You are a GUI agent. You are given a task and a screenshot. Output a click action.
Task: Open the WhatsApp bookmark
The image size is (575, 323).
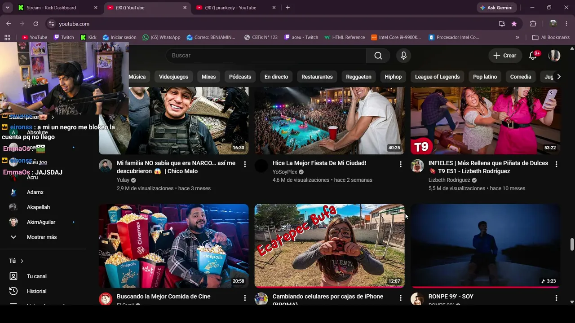pos(161,37)
